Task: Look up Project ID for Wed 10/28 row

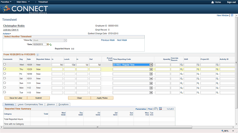Action: [x=217, y=65]
